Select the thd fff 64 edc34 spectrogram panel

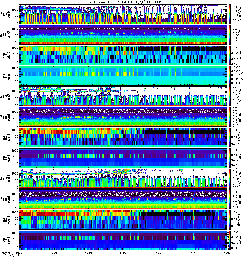pyautogui.click(x=123, y=96)
